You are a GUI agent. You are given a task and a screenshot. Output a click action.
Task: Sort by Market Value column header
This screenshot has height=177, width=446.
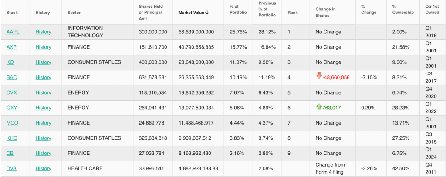coord(194,13)
